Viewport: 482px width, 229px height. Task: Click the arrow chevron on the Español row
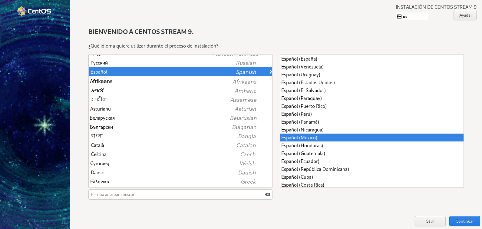270,72
